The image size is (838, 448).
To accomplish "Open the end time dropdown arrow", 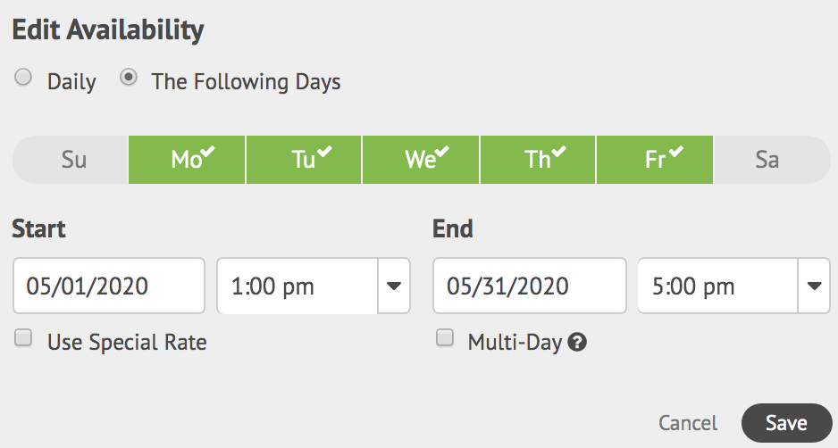I will point(814,286).
